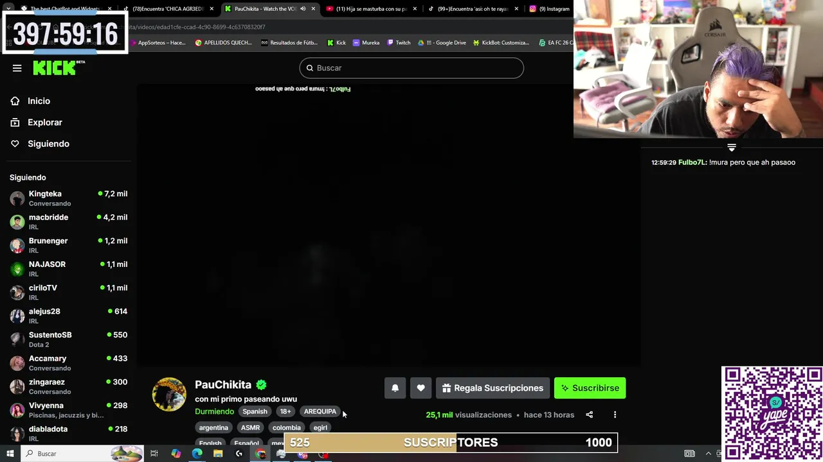This screenshot has width=823, height=462.
Task: Switch to the ChatBot and Widgets tab
Action: pos(64,9)
